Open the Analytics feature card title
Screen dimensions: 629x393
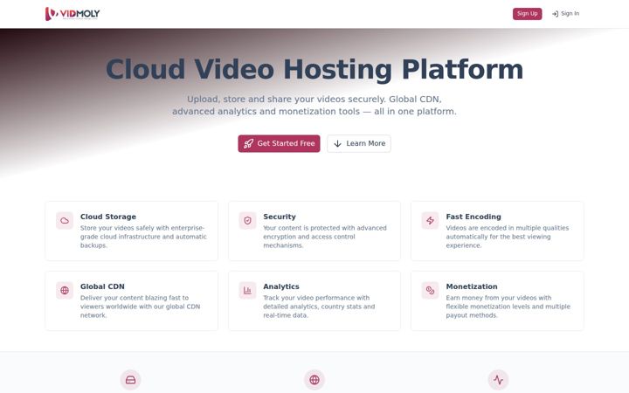coord(281,286)
